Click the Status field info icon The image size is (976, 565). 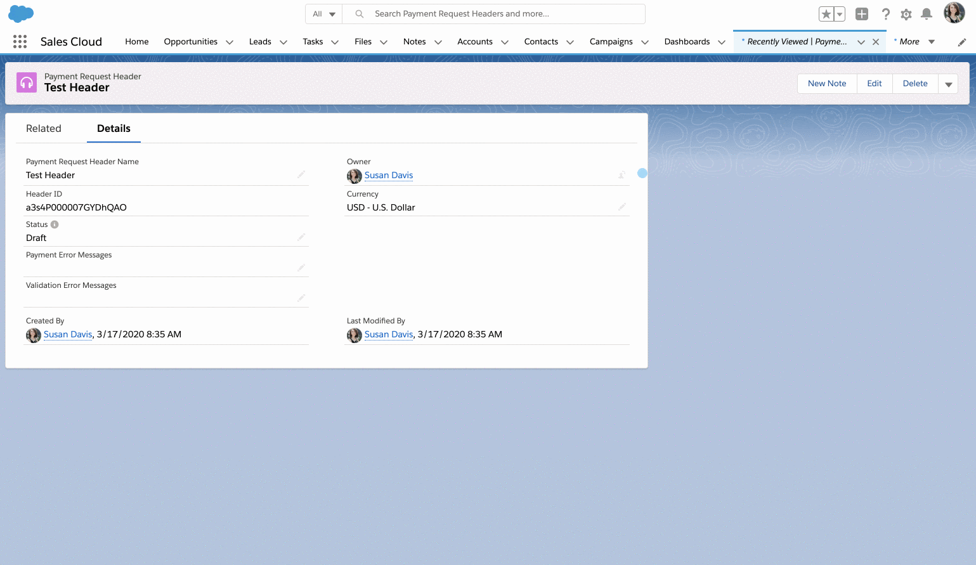(55, 224)
